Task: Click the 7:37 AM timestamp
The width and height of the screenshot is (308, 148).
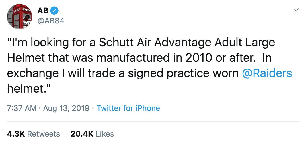Action: [x=22, y=108]
